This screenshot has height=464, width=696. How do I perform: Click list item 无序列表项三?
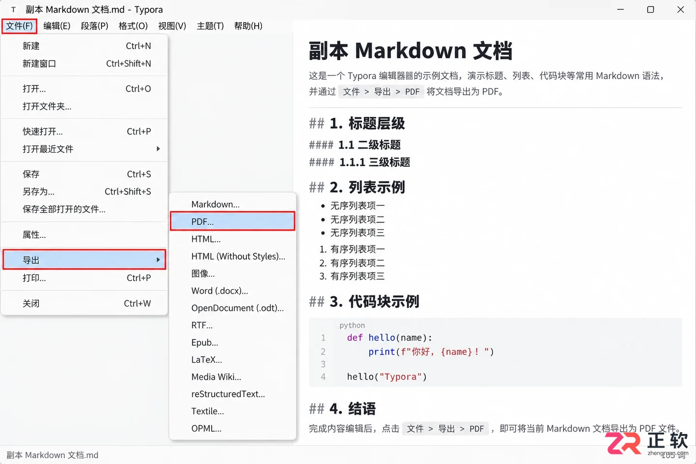click(x=358, y=233)
